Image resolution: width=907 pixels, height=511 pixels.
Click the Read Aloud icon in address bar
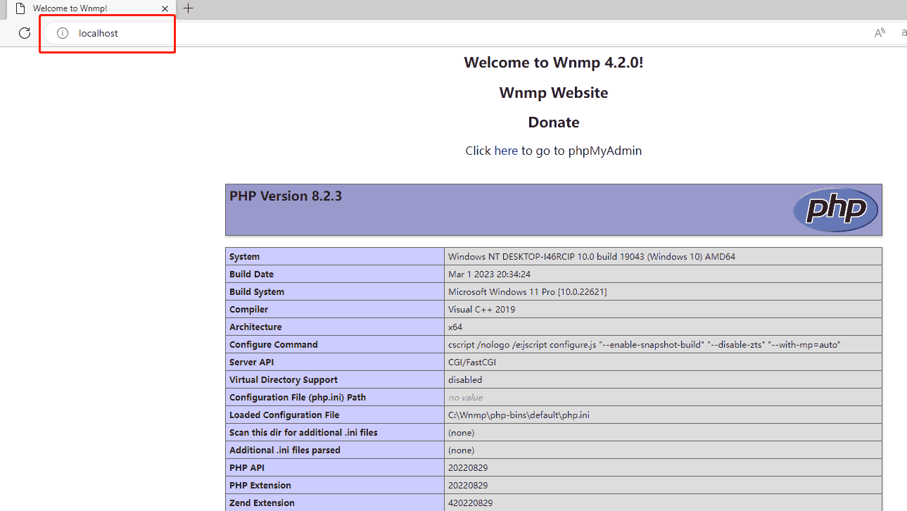pos(880,33)
